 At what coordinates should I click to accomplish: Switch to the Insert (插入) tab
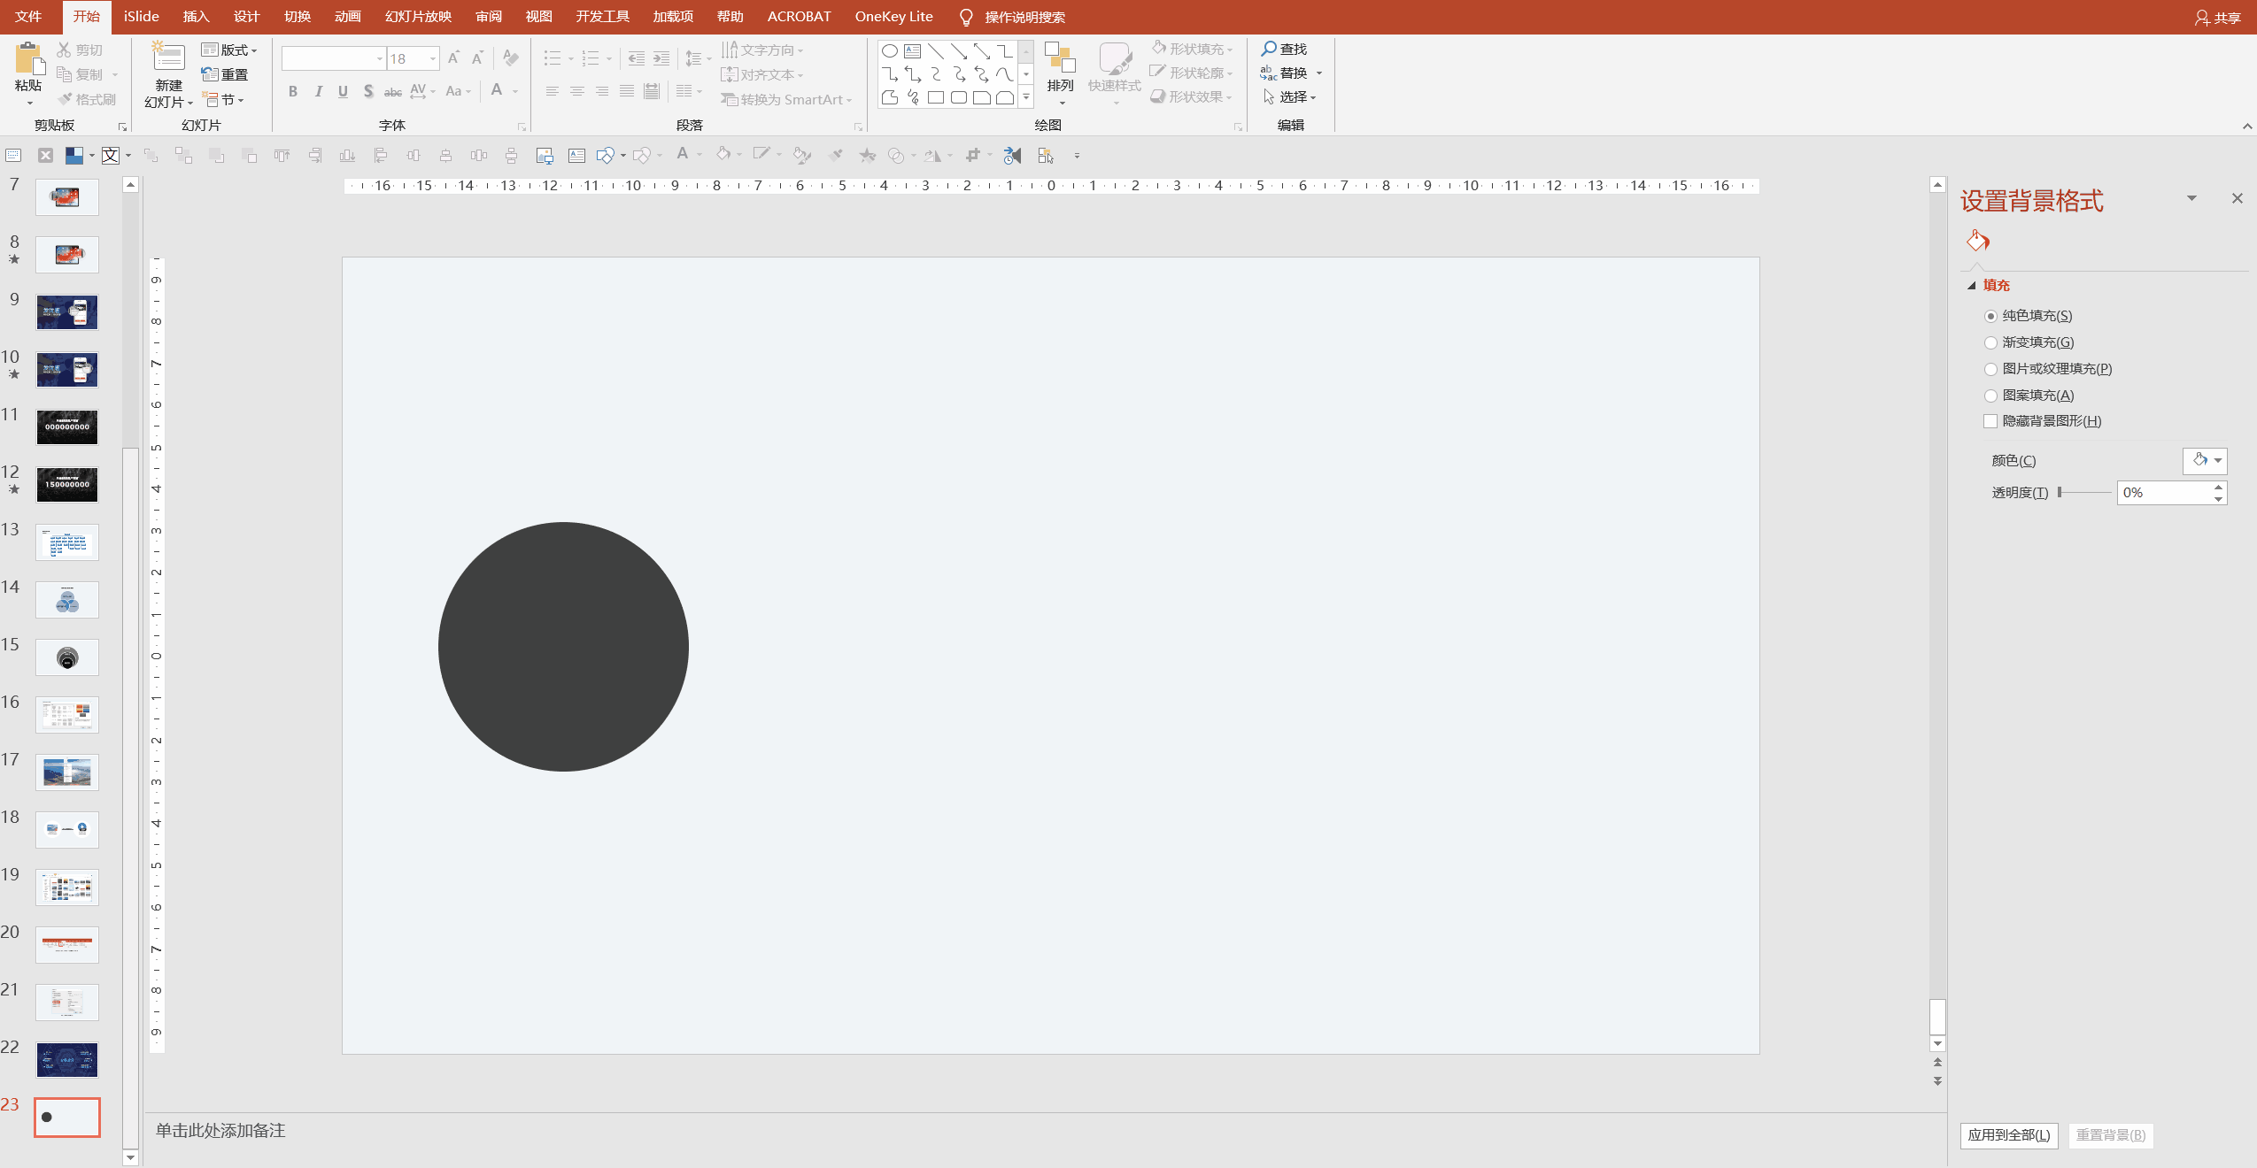196,17
